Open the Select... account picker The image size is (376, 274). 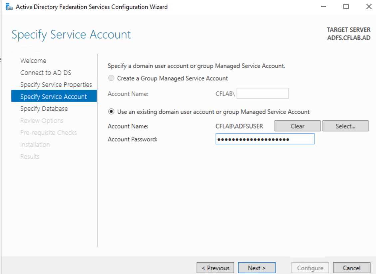tap(345, 126)
